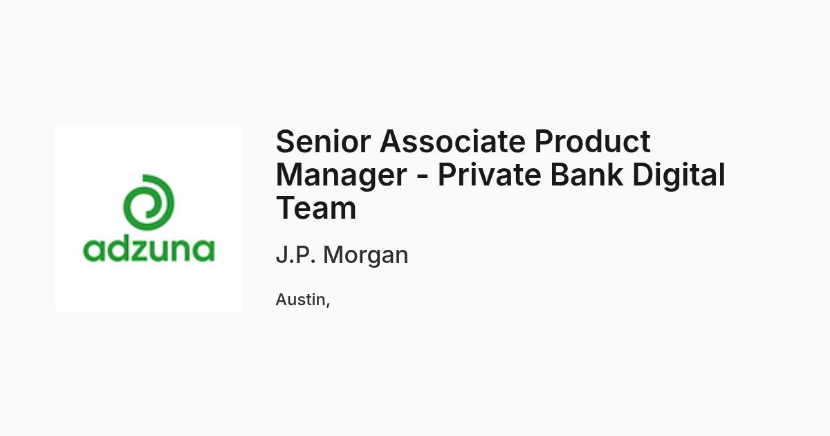The image size is (830, 436).
Task: Click the word Bank in the heading
Action: tap(587, 175)
